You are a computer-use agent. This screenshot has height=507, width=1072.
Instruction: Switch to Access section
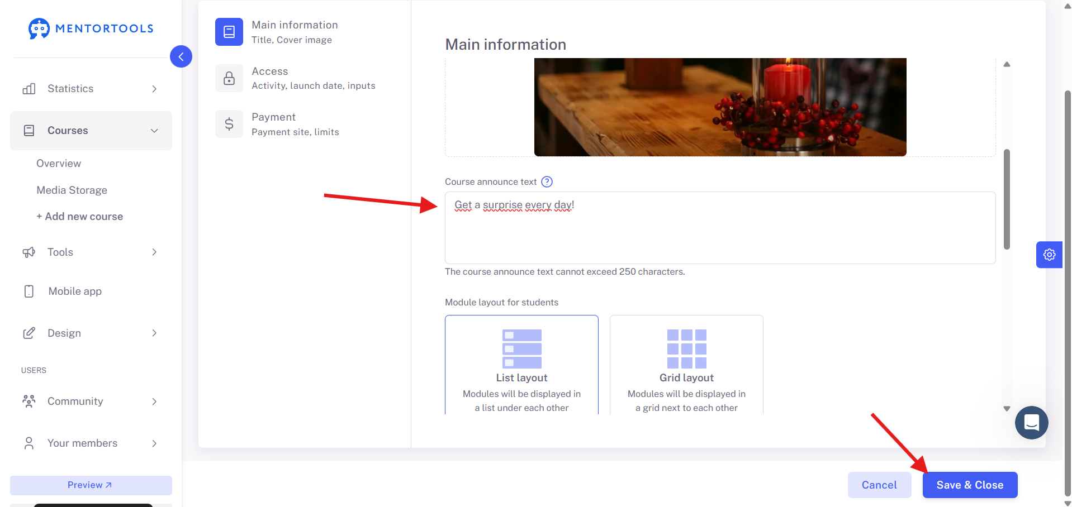pos(305,78)
